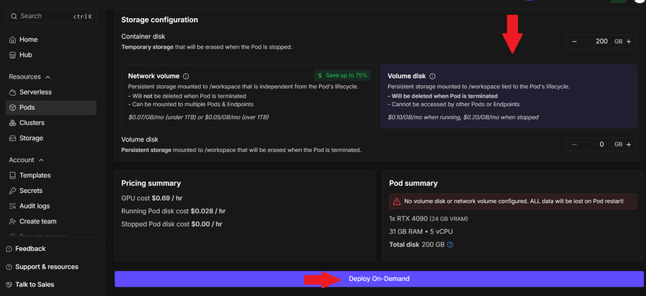This screenshot has width=646, height=296.
Task: Click the Pricing summary heading
Action: point(150,183)
